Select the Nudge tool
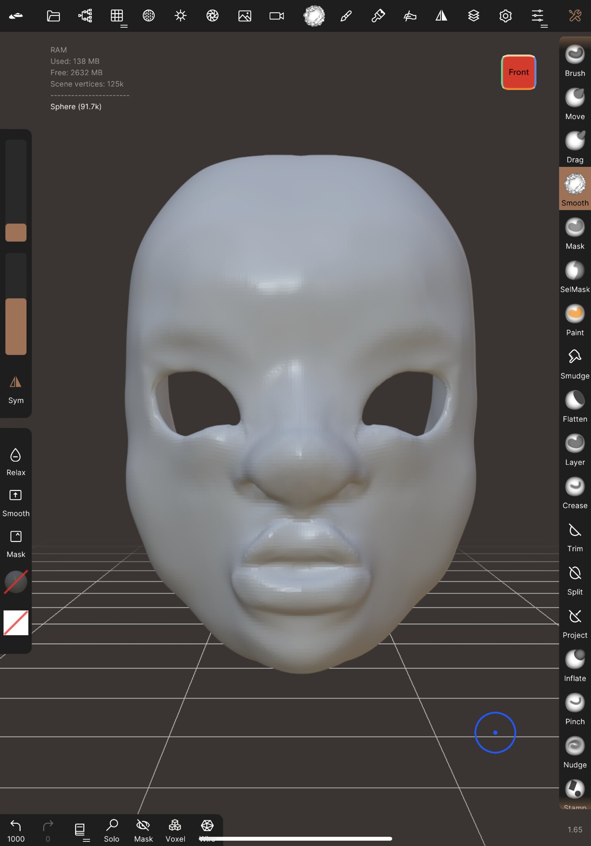The image size is (591, 846). click(574, 752)
